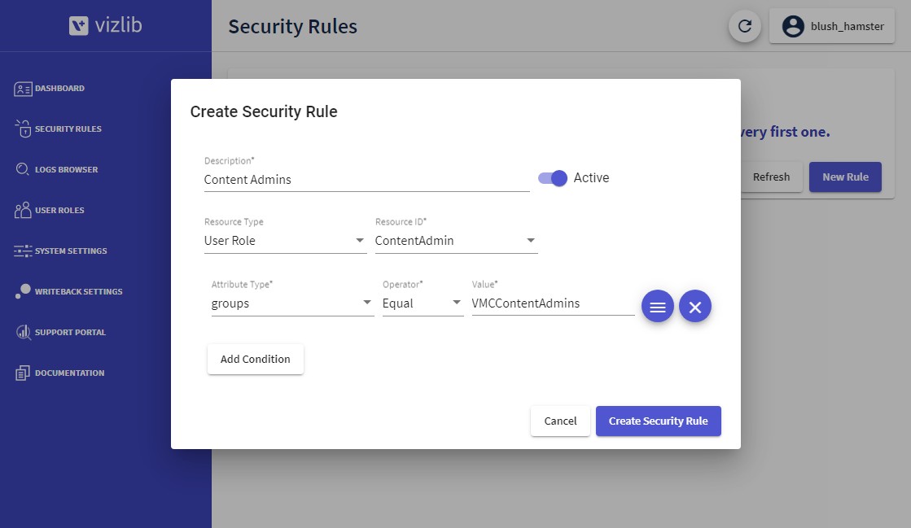
Task: Open the System Settings sliders icon
Action: pyautogui.click(x=23, y=251)
